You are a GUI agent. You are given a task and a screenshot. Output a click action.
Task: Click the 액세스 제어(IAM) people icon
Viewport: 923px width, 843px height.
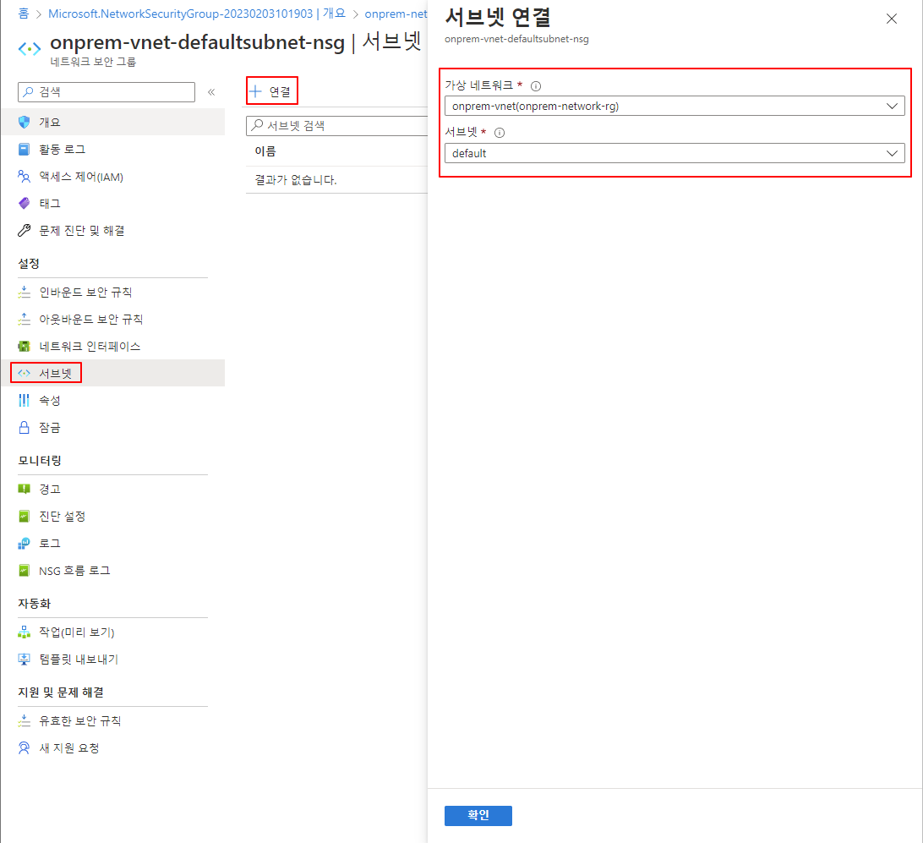[x=25, y=176]
